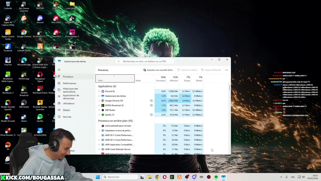Sort by Mémoire column header
Viewport: 321px width, 181px height.
[x=173, y=78]
